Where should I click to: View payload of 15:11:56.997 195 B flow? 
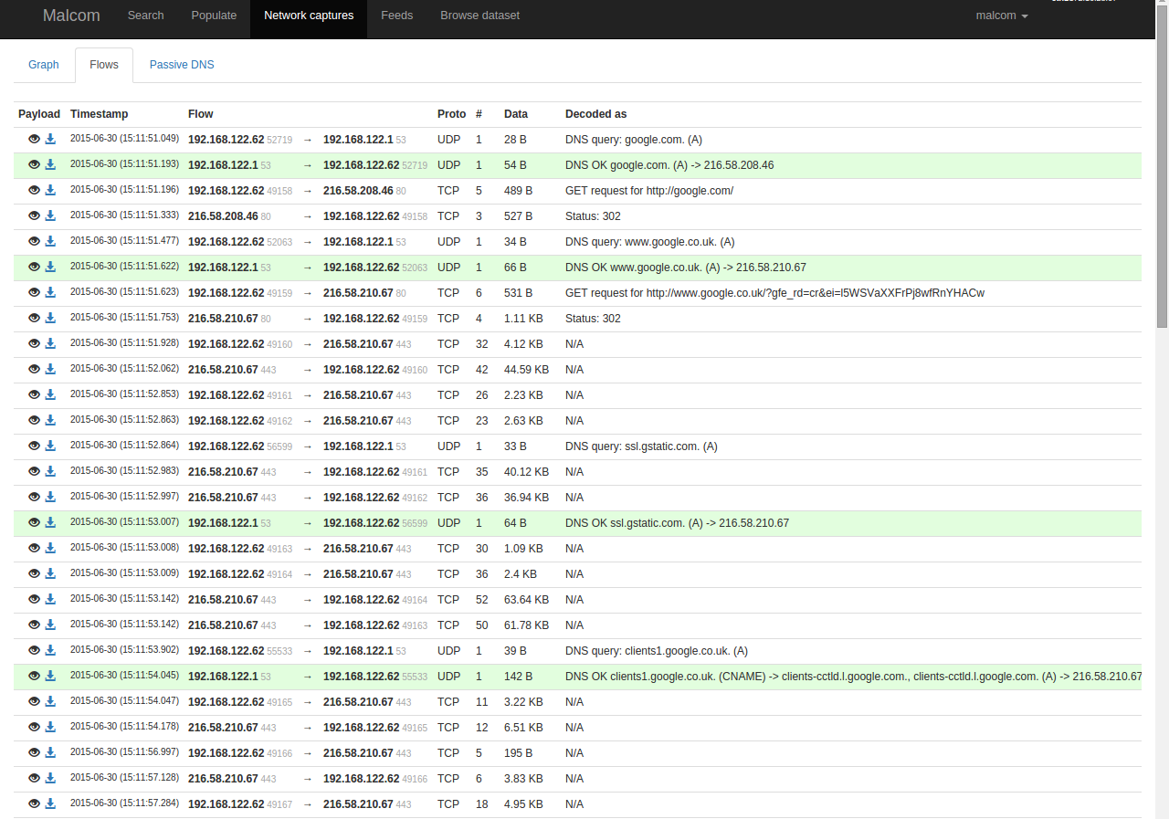(x=34, y=752)
